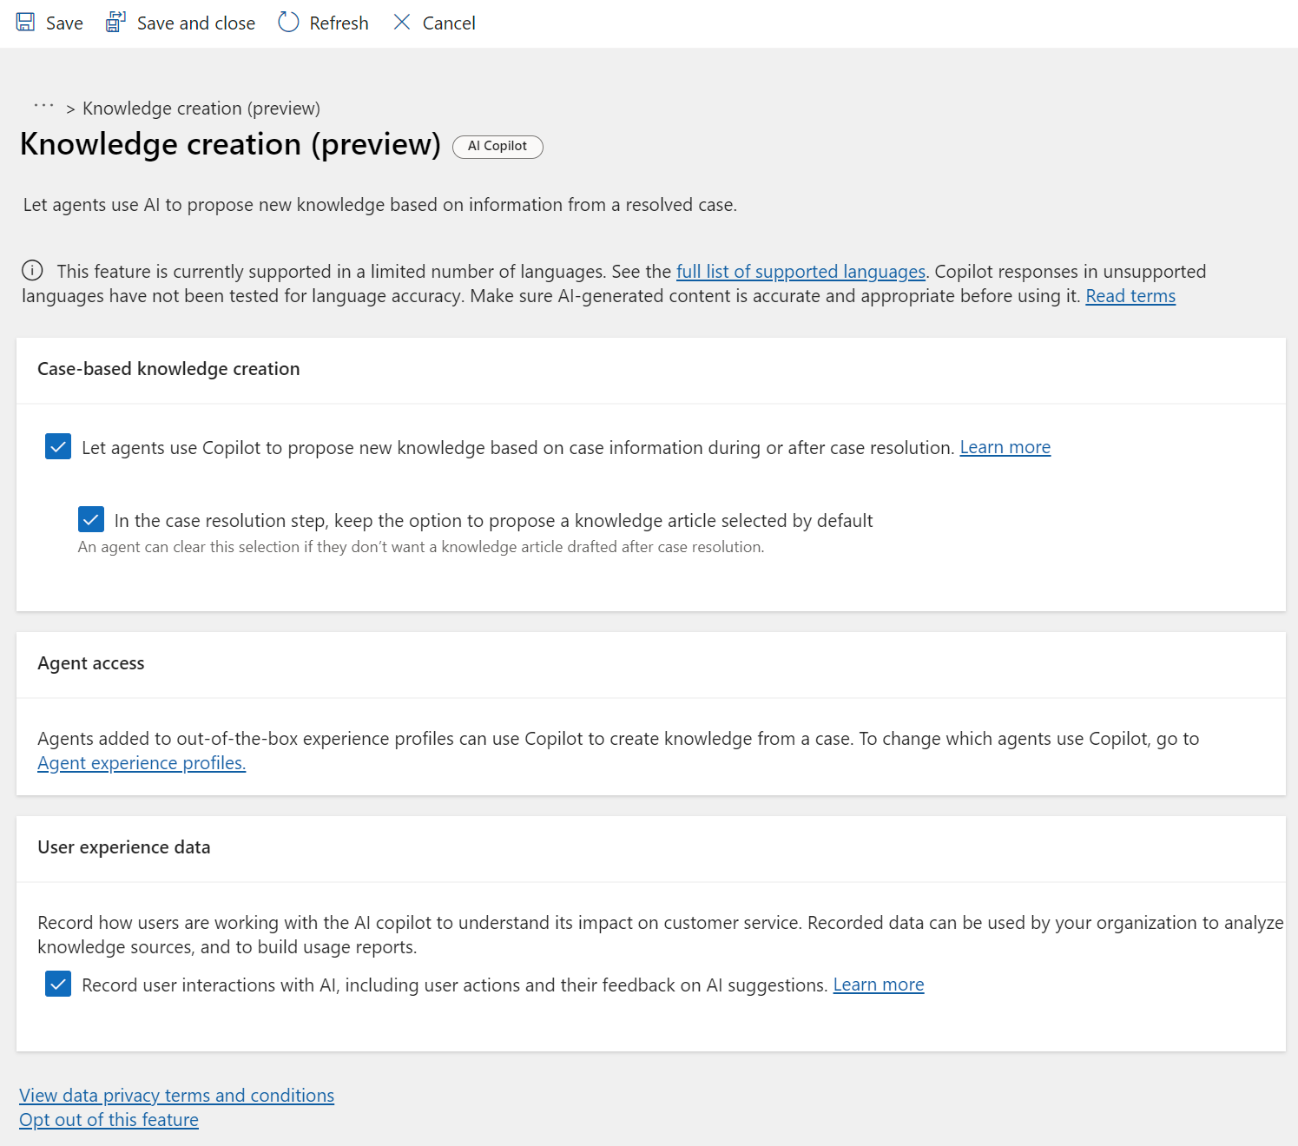This screenshot has height=1146, width=1298.
Task: View data privacy terms and conditions
Action: pyautogui.click(x=176, y=1095)
